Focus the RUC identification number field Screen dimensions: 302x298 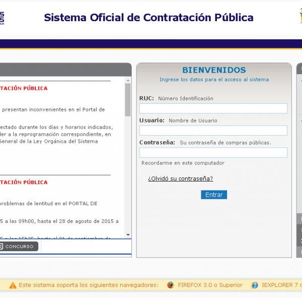(213, 108)
